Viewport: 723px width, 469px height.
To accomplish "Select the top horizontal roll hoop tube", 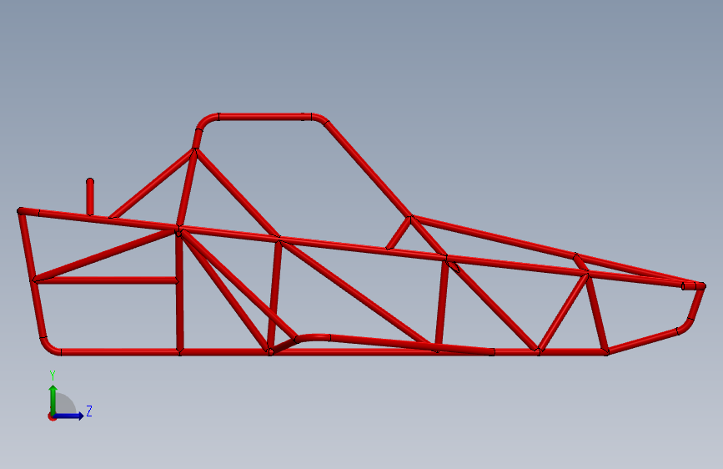I will click(265, 117).
